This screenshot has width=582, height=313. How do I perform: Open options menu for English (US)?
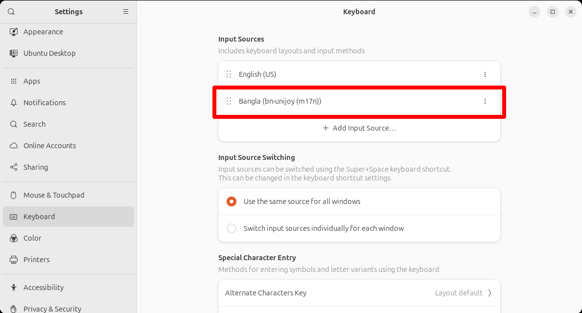point(485,74)
